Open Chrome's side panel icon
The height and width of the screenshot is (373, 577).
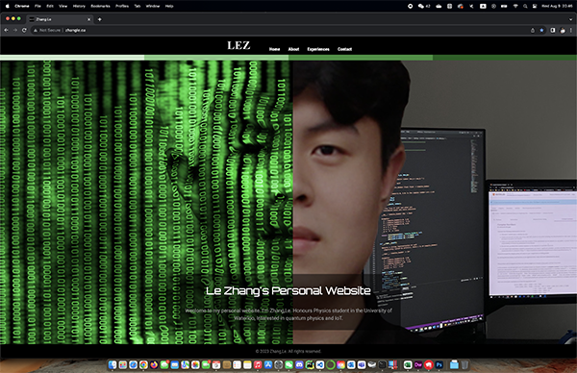553,30
